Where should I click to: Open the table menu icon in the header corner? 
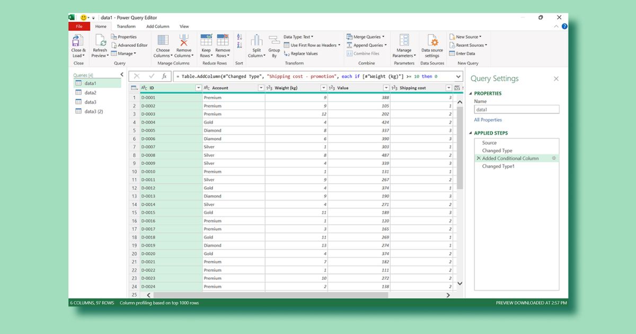pyautogui.click(x=135, y=88)
